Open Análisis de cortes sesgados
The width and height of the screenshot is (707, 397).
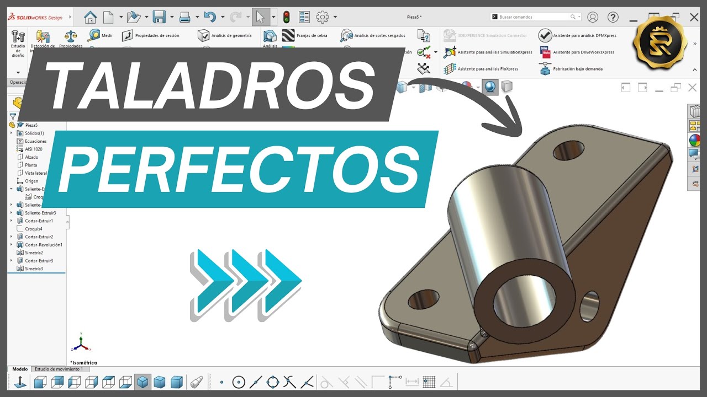point(373,35)
